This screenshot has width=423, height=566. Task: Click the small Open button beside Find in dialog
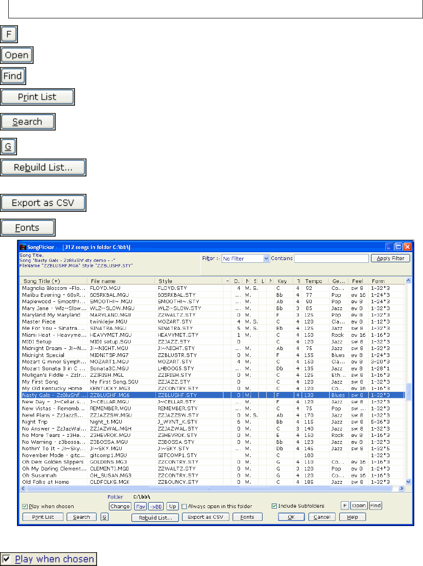(359, 505)
